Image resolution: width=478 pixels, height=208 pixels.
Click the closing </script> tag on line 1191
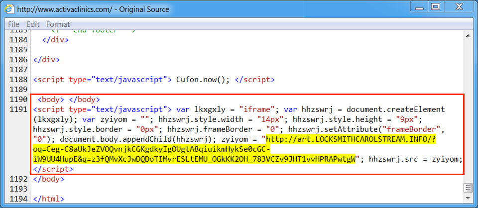[53, 169]
